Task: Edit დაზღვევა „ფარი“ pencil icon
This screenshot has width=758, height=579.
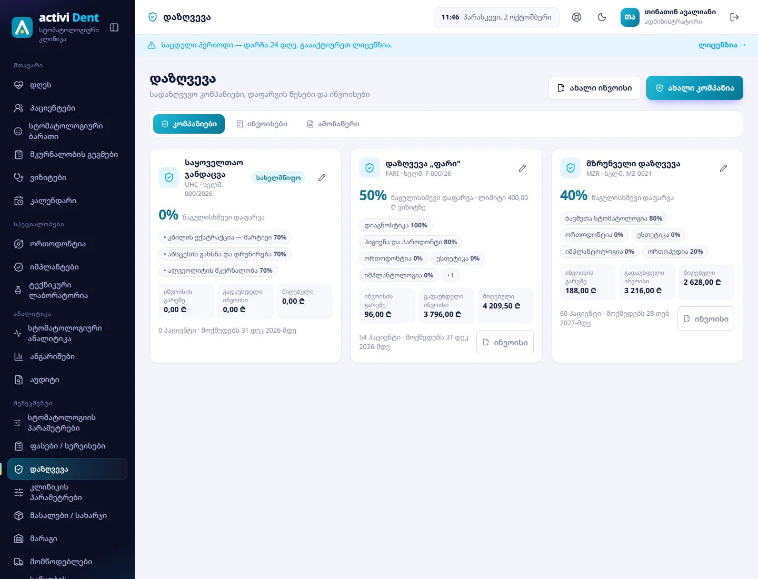Action: (523, 168)
